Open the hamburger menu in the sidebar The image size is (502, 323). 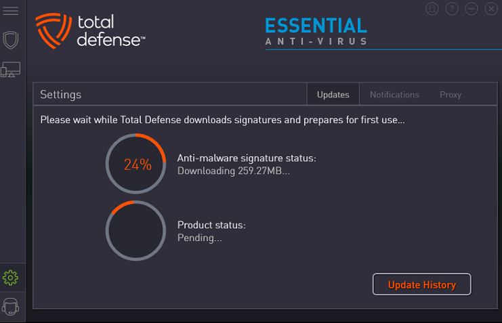tap(11, 11)
